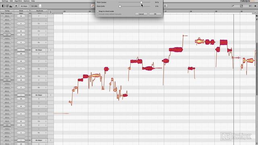Click the 74 % Pitch Center value
The image size is (258, 145).
point(157,2)
